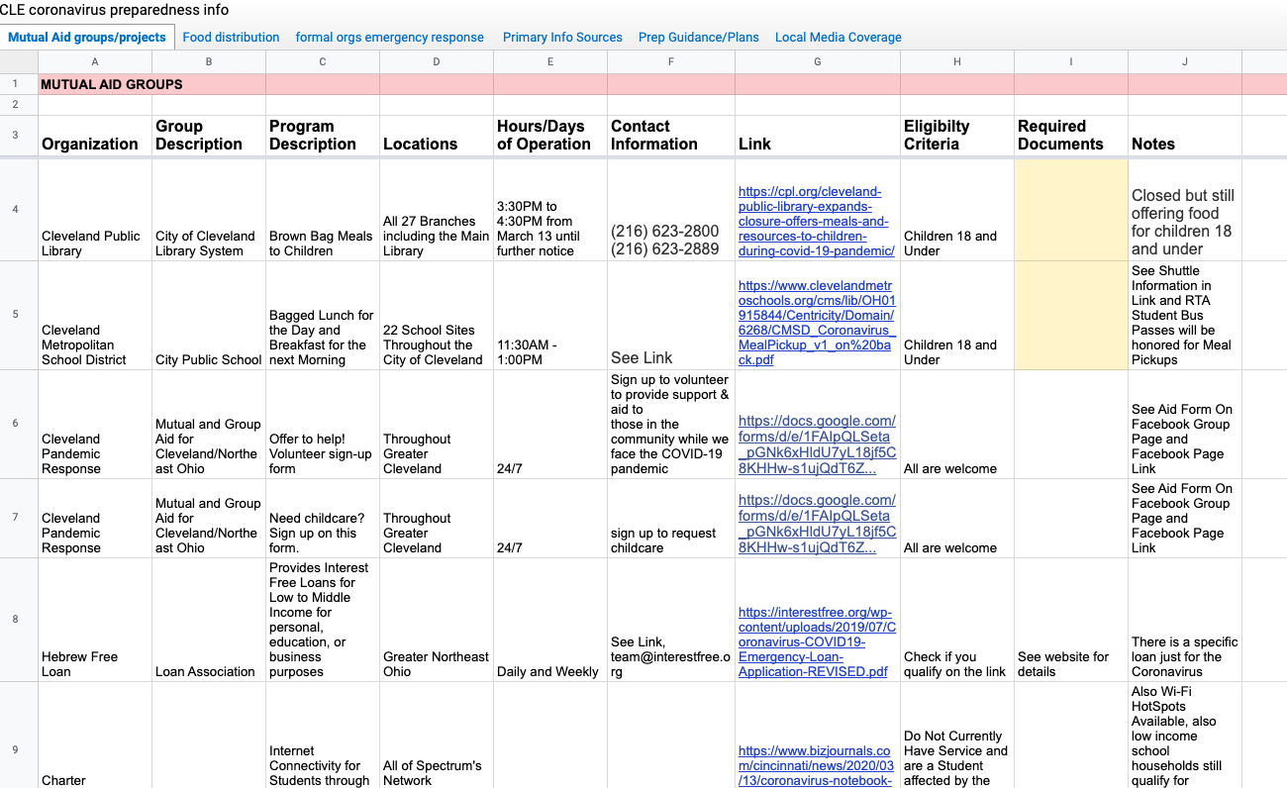The width and height of the screenshot is (1287, 788).
Task: Select column J header
Action: point(1185,62)
